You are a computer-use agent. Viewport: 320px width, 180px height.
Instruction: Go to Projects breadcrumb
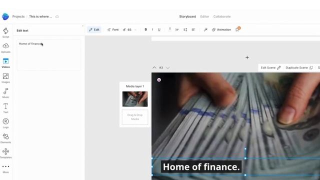[18, 16]
